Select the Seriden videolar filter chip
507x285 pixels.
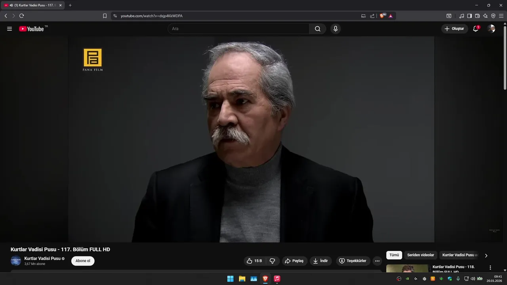(x=421, y=255)
